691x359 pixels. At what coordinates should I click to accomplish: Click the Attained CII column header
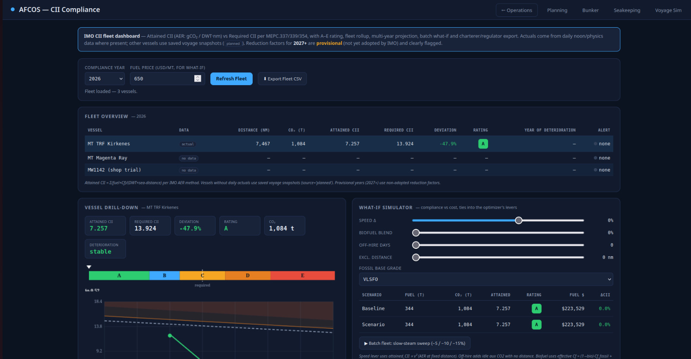[345, 130]
